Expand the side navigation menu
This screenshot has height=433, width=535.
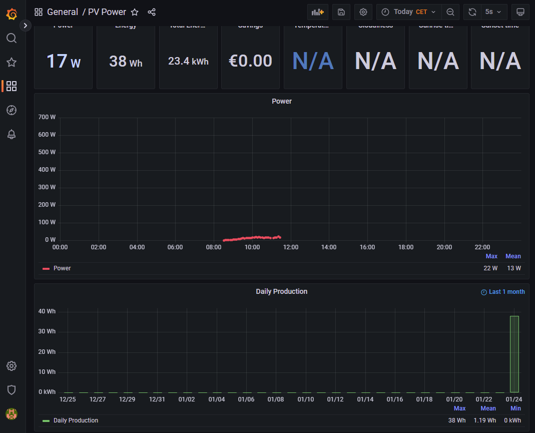coord(25,26)
